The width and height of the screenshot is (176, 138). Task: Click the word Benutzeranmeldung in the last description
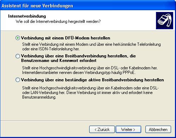(39, 97)
